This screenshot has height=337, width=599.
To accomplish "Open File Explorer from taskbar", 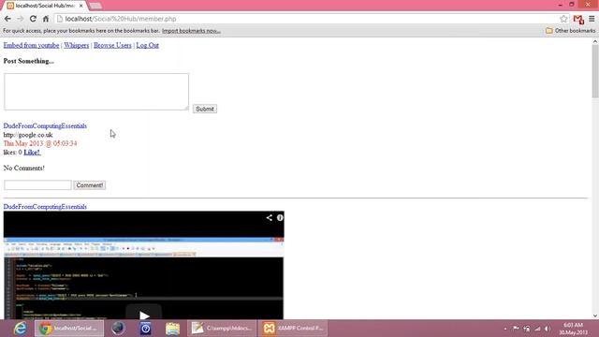I will click(172, 329).
